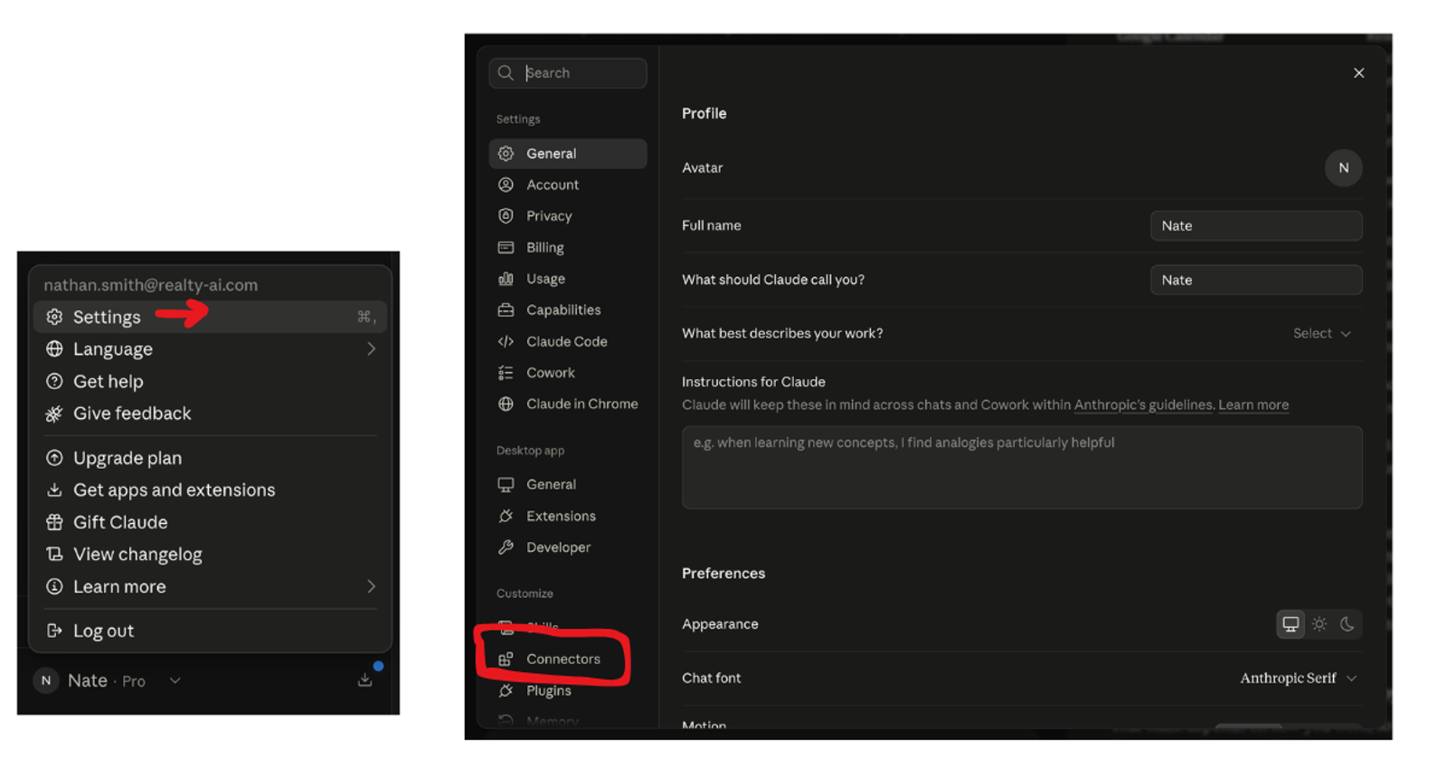Screen dimensions: 1447x760
Task: Open the Plugins section
Action: click(x=568, y=690)
